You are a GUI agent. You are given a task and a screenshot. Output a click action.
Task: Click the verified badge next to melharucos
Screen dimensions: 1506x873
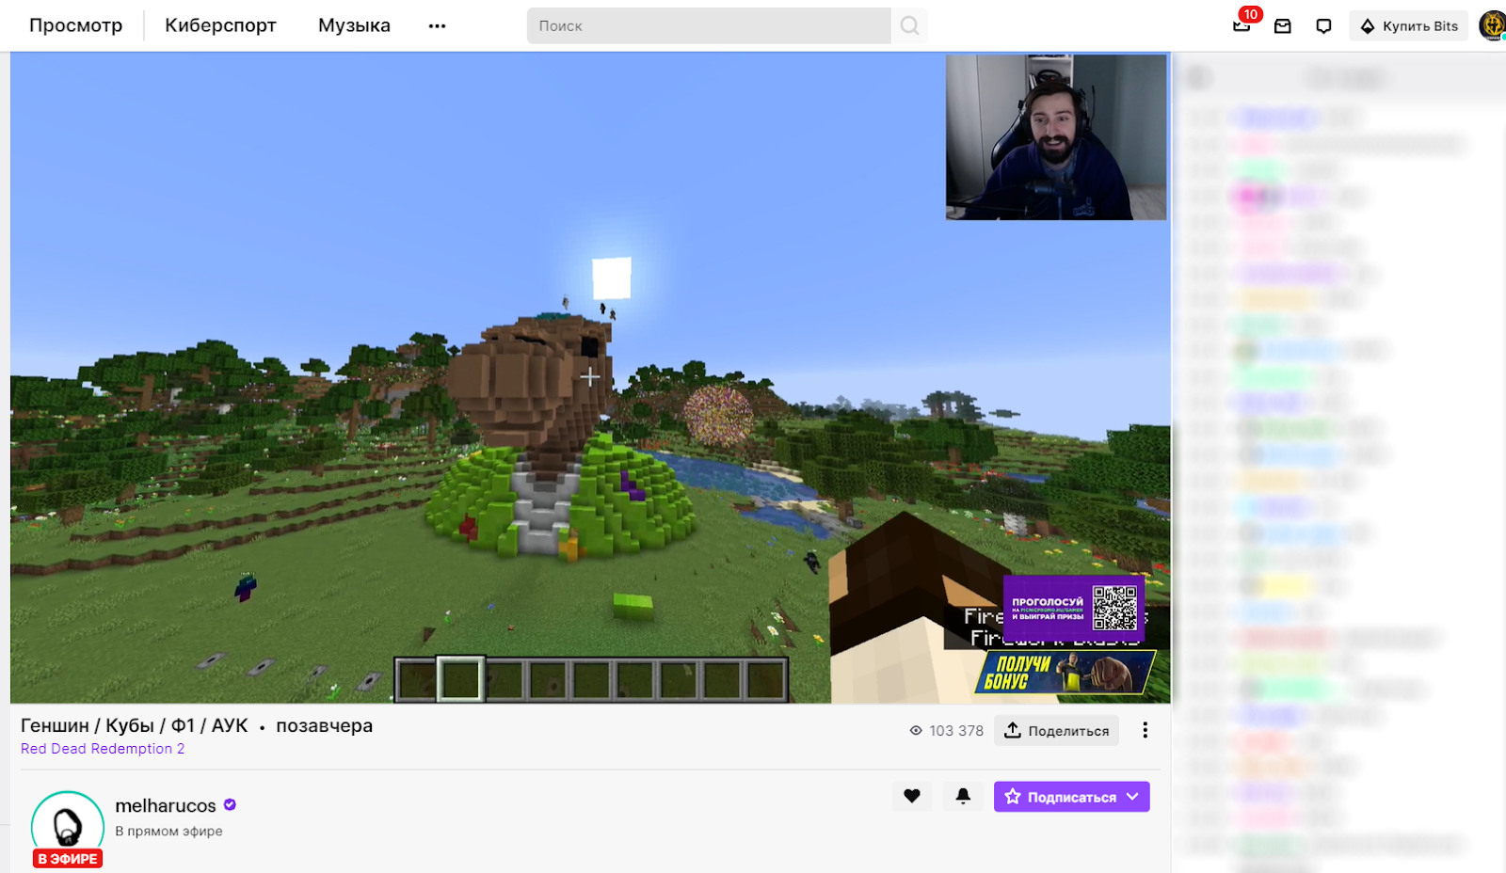coord(230,805)
